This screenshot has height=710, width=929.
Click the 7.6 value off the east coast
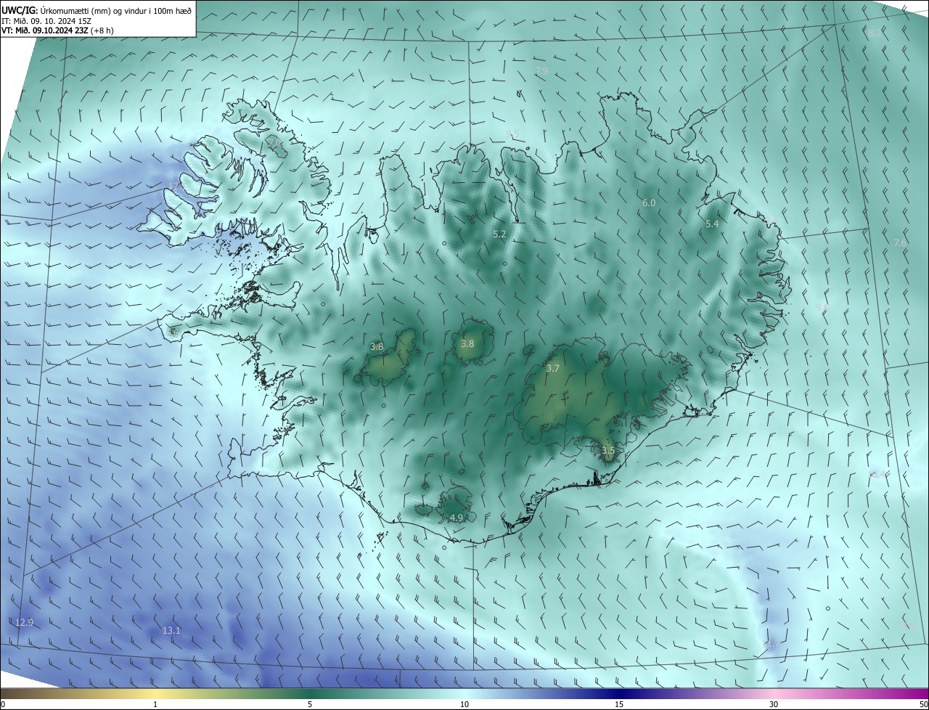click(x=900, y=242)
